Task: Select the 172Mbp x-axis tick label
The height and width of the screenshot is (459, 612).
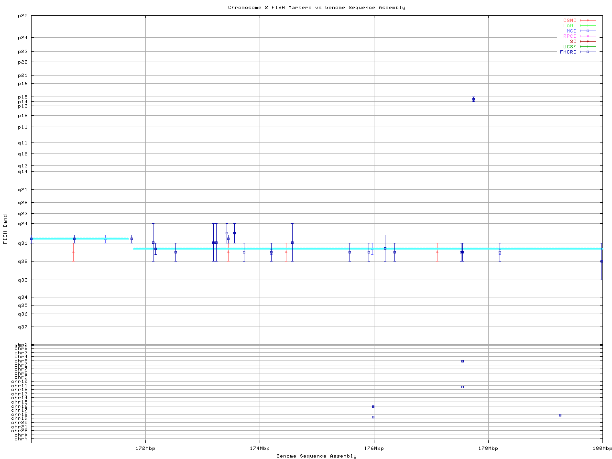Action: [145, 448]
